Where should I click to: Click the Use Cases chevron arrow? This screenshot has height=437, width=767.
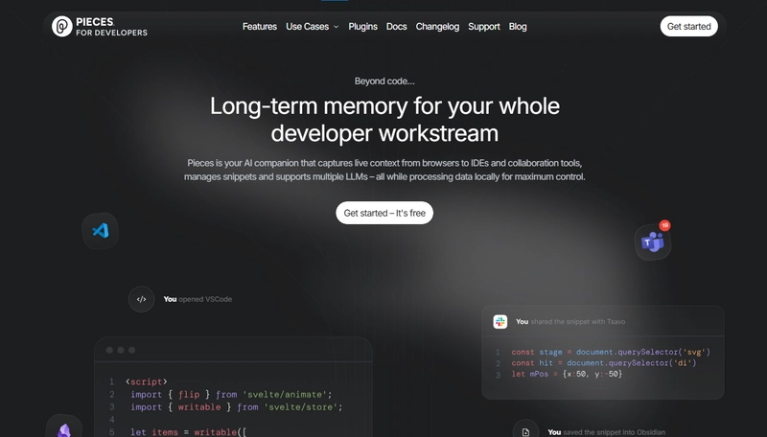(x=337, y=27)
